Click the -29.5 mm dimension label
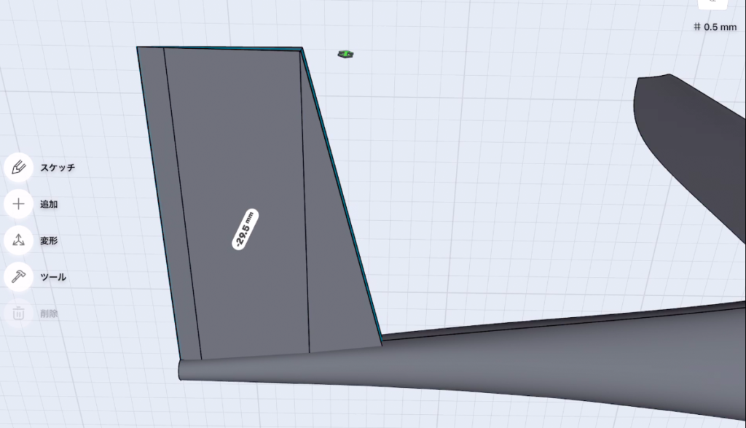The width and height of the screenshot is (746, 428). [245, 229]
